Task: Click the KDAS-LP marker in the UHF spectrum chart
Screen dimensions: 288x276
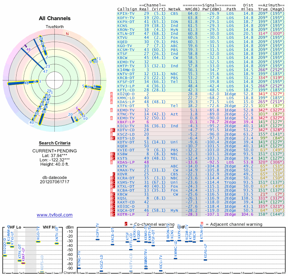Action: 205,260
